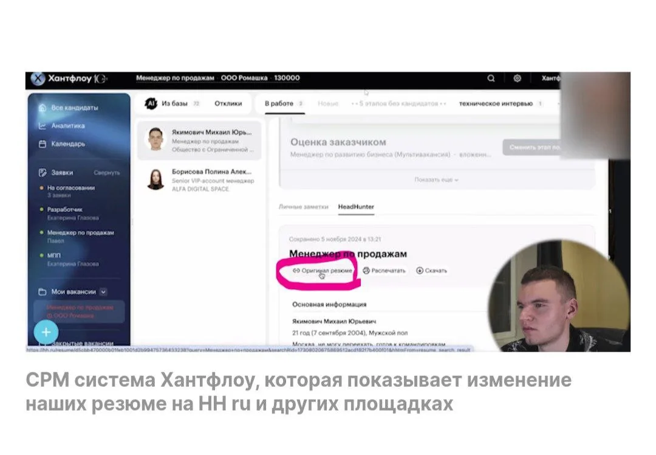Click Основная информация heading
Screen dimensions: 656x455
click(x=329, y=305)
